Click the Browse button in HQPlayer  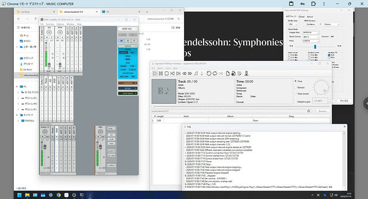pyautogui.click(x=323, y=111)
